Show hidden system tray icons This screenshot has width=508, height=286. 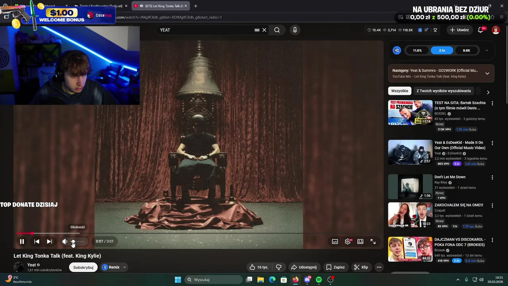[x=458, y=280]
